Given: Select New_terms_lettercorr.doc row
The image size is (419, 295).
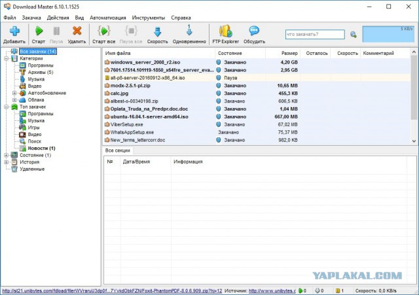Looking at the screenshot, I should tap(257, 140).
